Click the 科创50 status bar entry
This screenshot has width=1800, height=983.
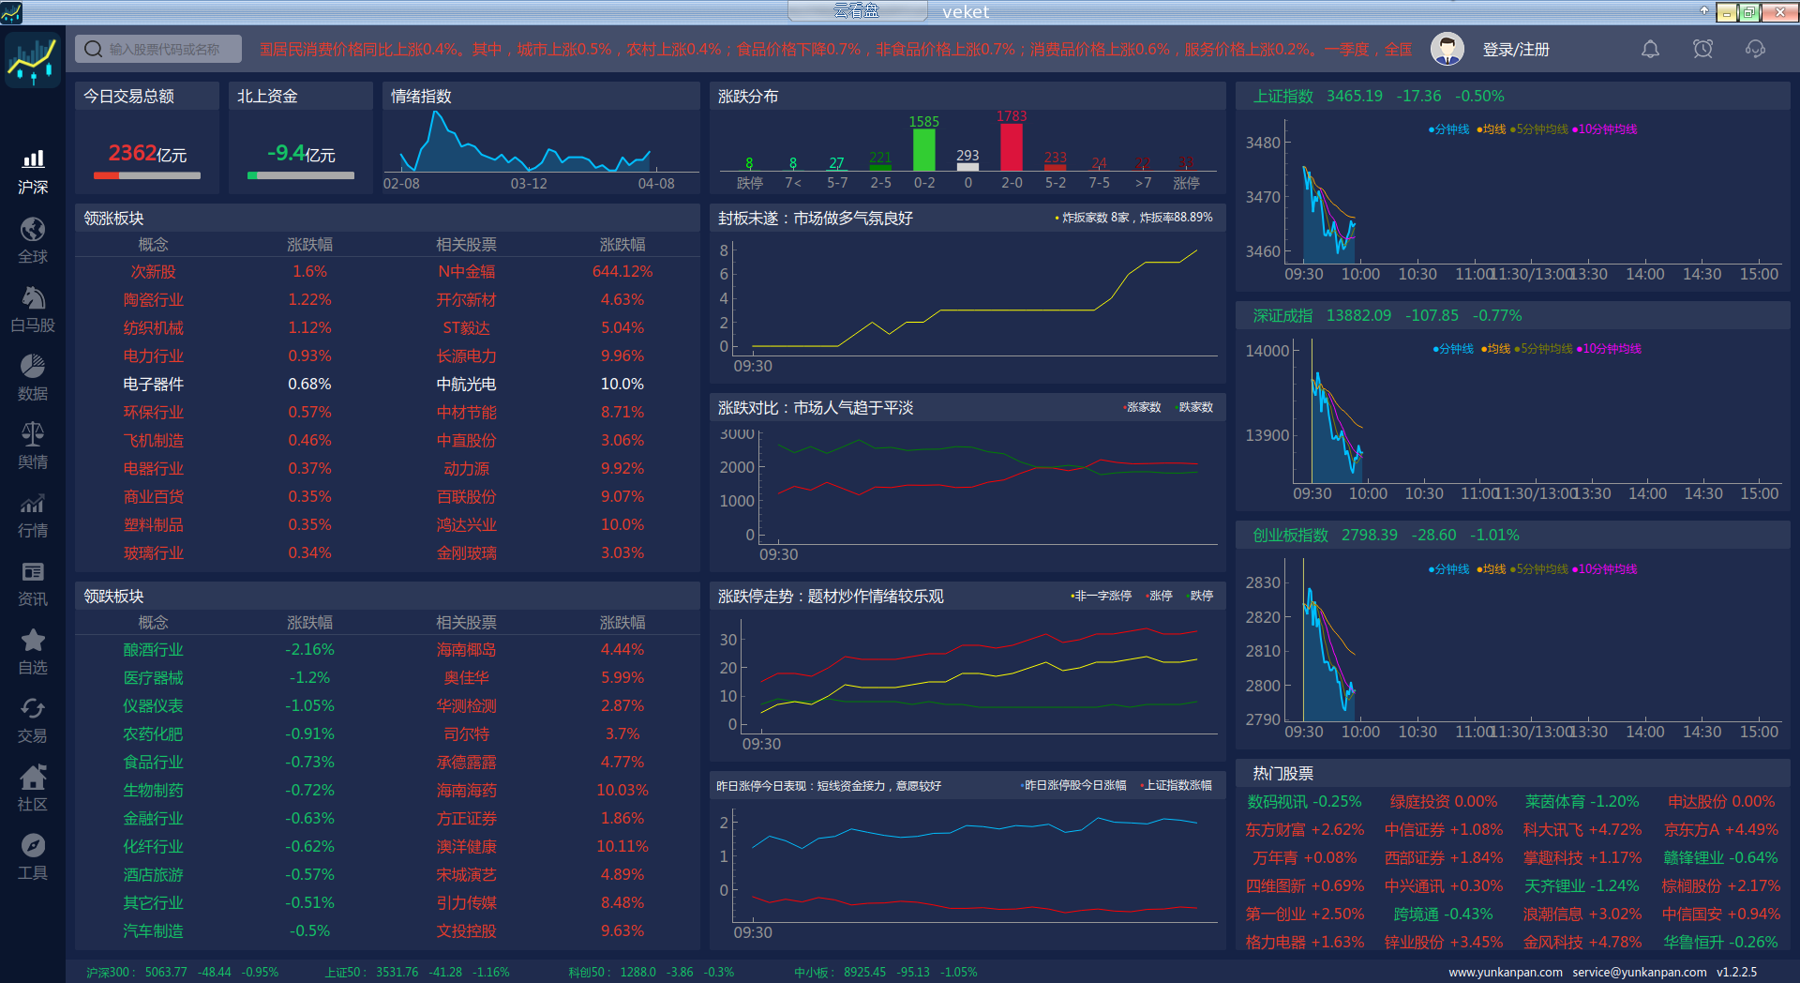tap(651, 972)
